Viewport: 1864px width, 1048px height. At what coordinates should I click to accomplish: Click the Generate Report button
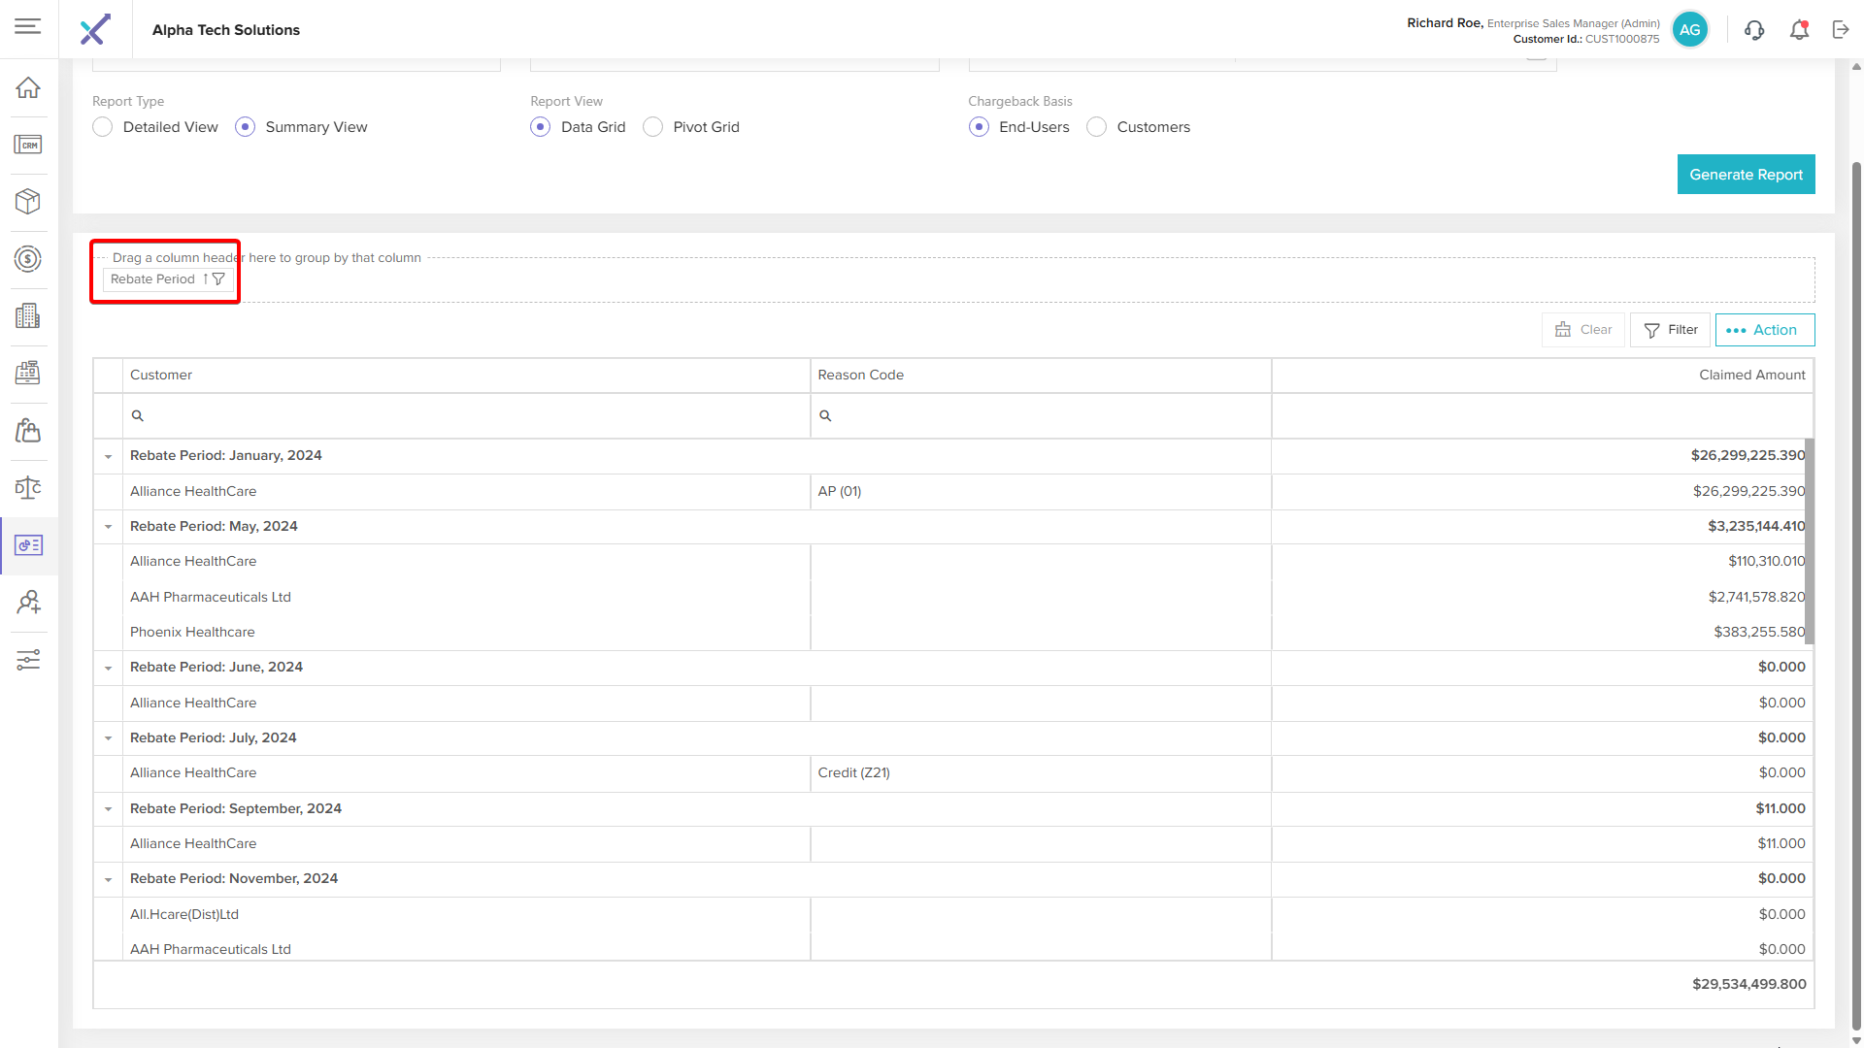pos(1746,175)
